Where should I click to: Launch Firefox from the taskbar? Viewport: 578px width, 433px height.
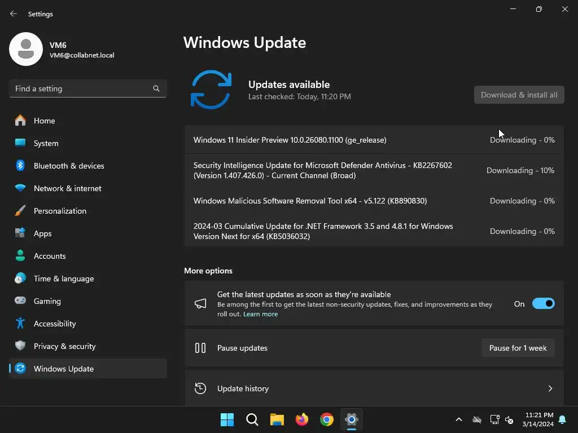click(x=302, y=419)
